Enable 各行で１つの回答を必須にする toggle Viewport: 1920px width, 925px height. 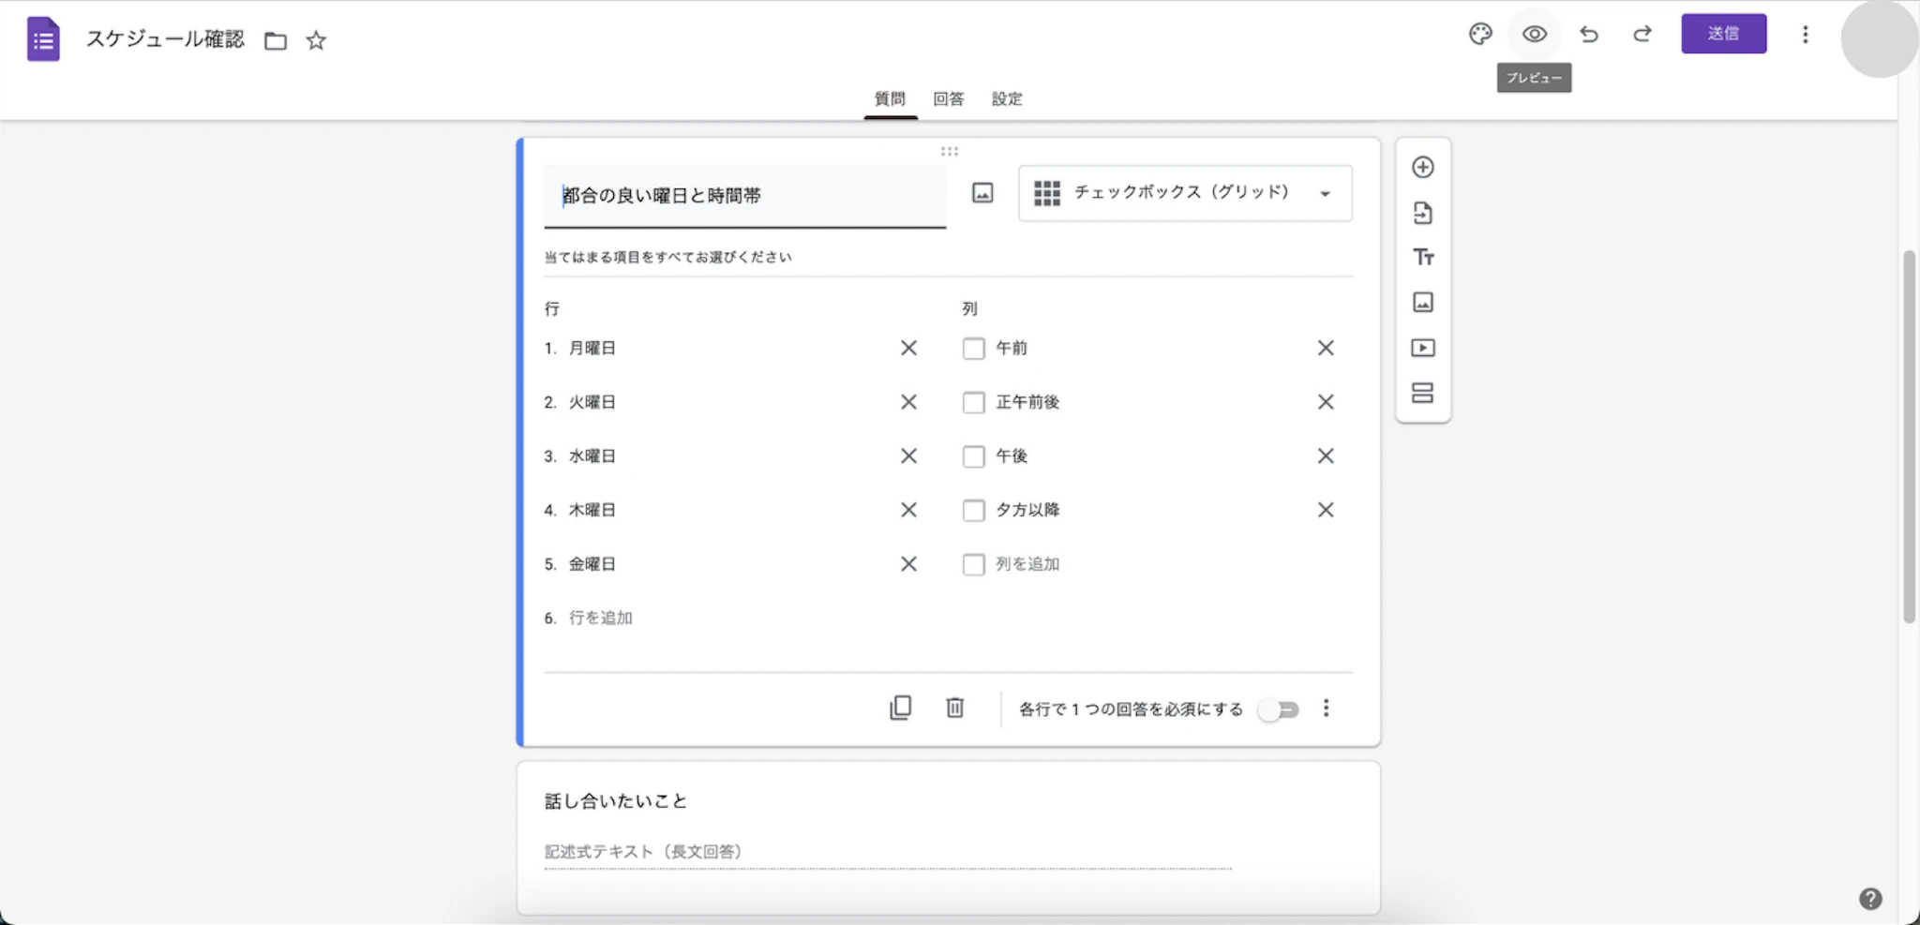click(1279, 709)
